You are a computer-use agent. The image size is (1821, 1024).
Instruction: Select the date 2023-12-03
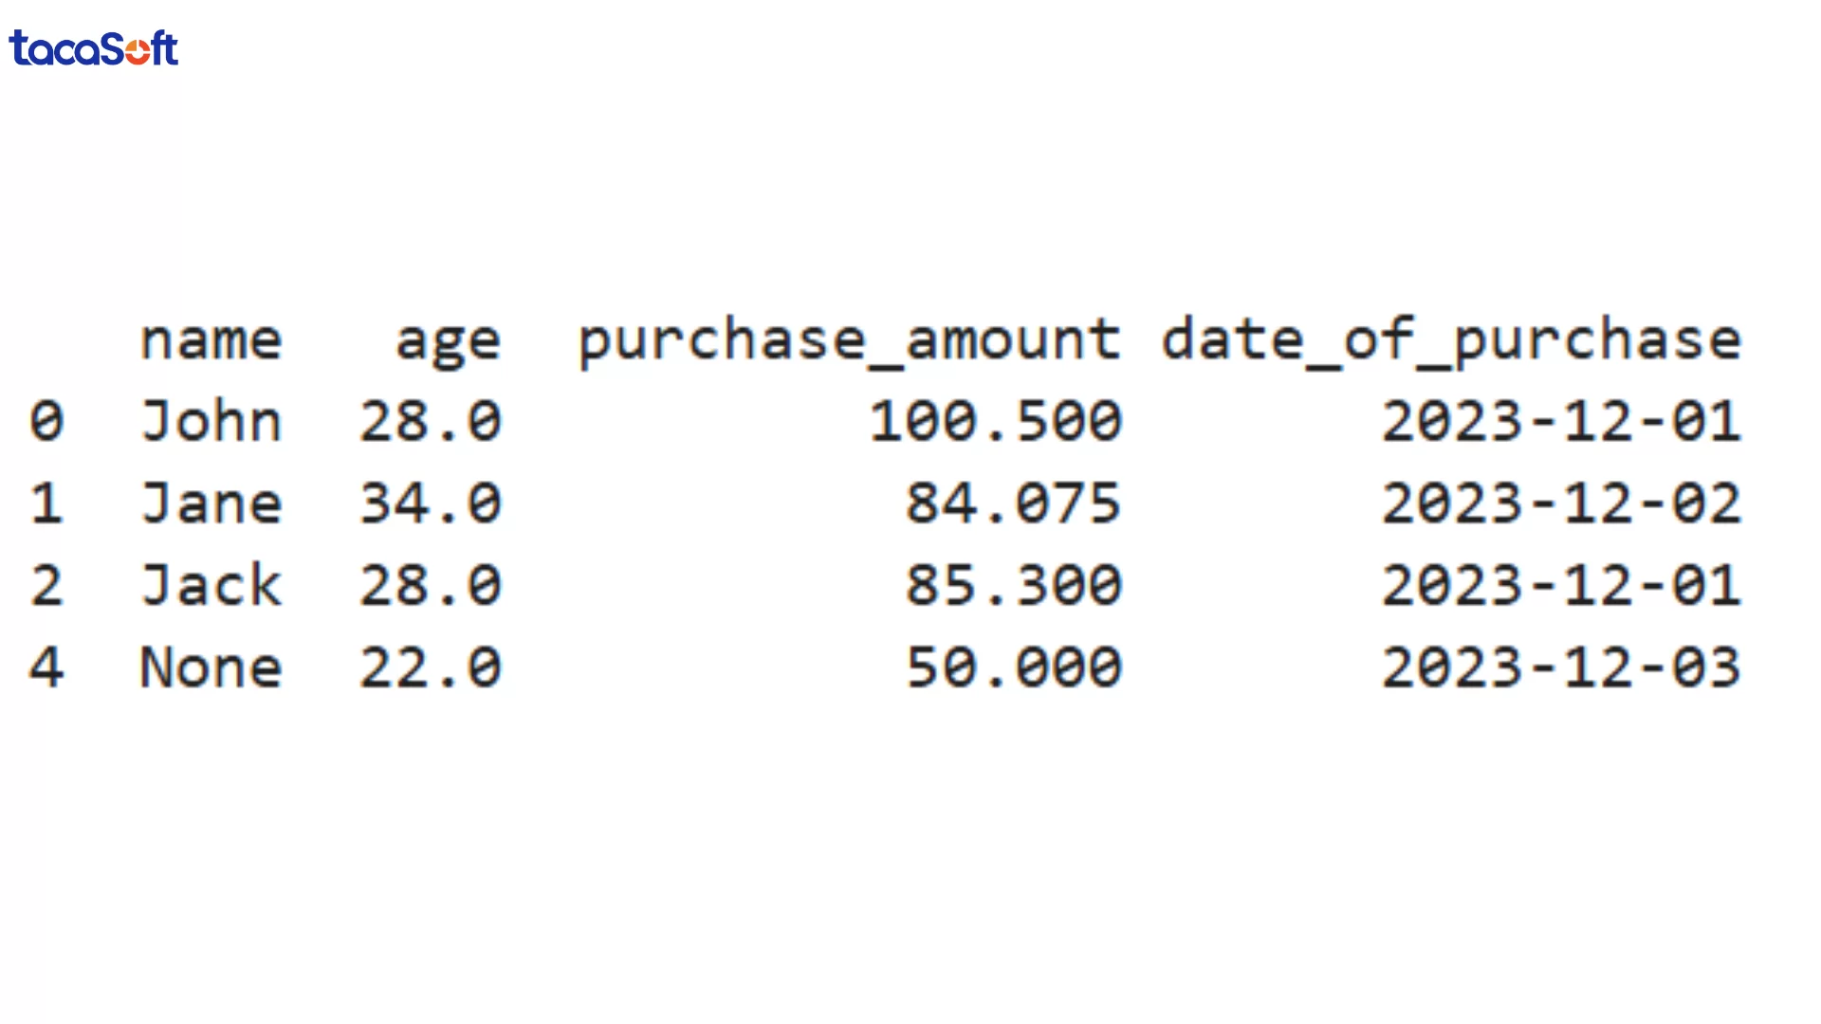(x=1561, y=667)
